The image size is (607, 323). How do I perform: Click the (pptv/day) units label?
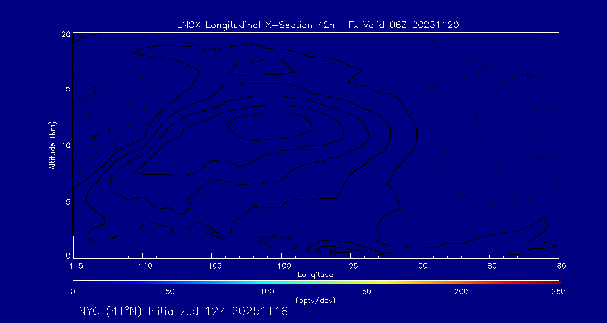click(x=315, y=301)
